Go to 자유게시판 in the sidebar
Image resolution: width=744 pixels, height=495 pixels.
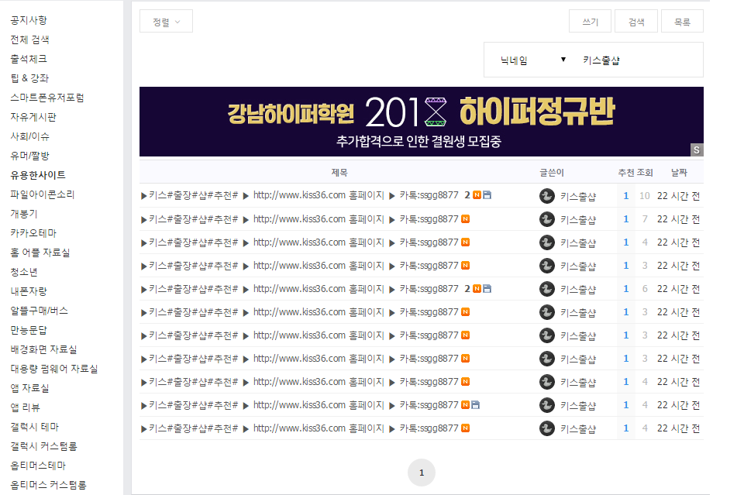(x=33, y=117)
